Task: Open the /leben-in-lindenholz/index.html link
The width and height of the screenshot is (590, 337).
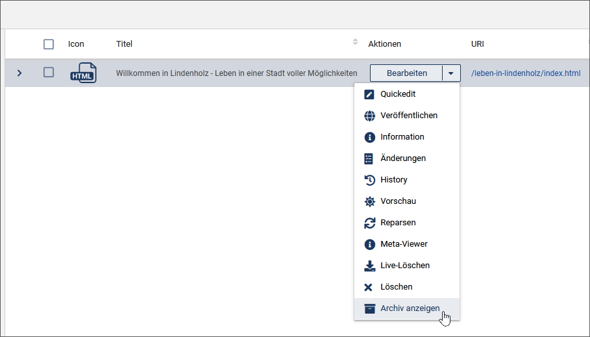Action: point(526,73)
